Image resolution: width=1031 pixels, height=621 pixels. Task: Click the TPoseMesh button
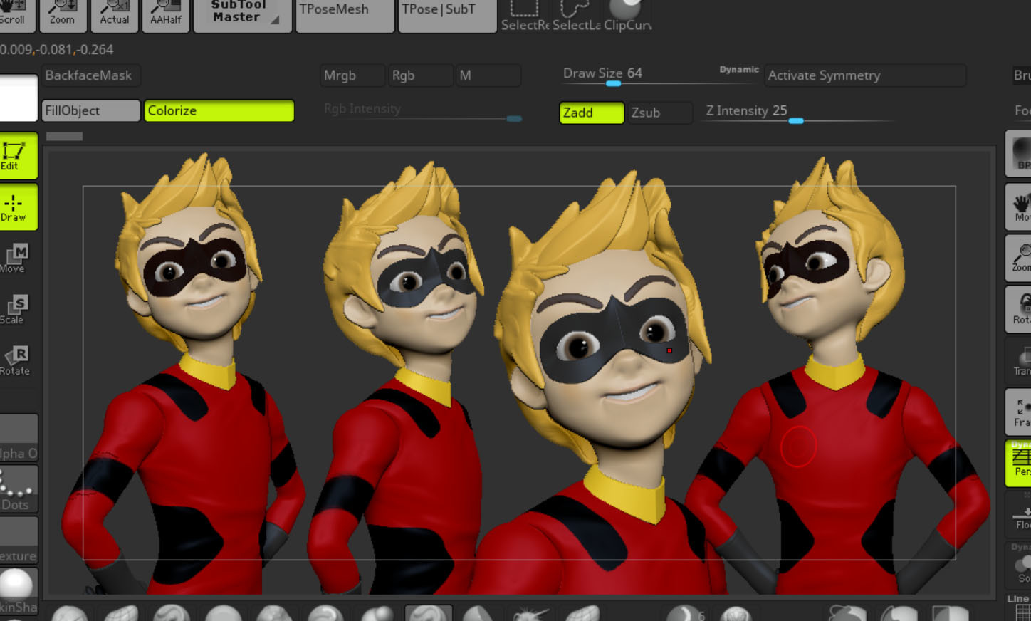345,14
